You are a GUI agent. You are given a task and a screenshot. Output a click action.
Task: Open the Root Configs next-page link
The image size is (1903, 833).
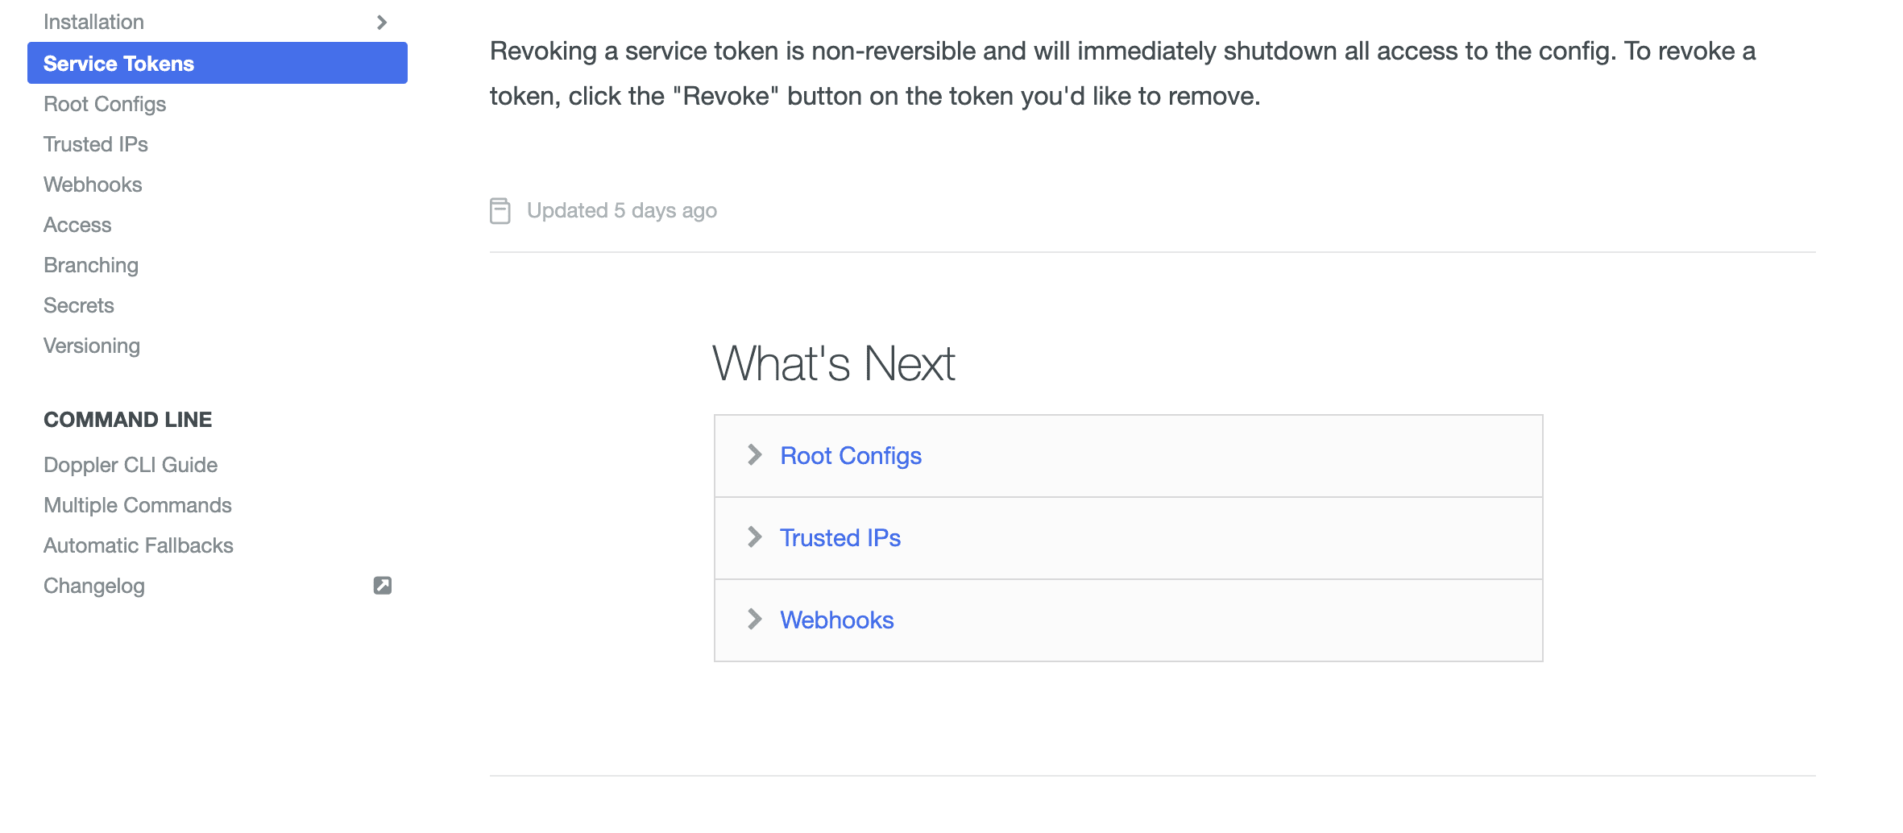[x=851, y=456]
